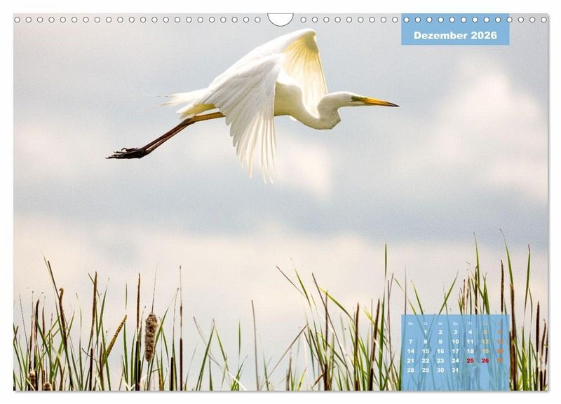This screenshot has width=561, height=404.
Task: Click the calendar hanging hook notch
Action: (x=280, y=20)
